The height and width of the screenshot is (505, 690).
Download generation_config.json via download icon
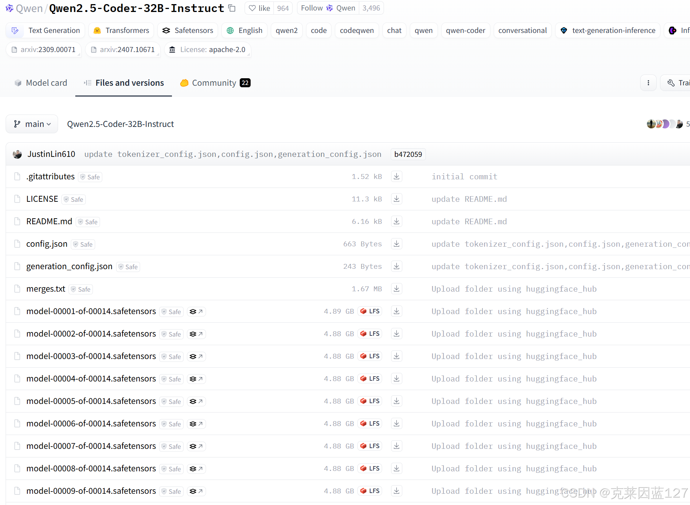[x=396, y=266]
